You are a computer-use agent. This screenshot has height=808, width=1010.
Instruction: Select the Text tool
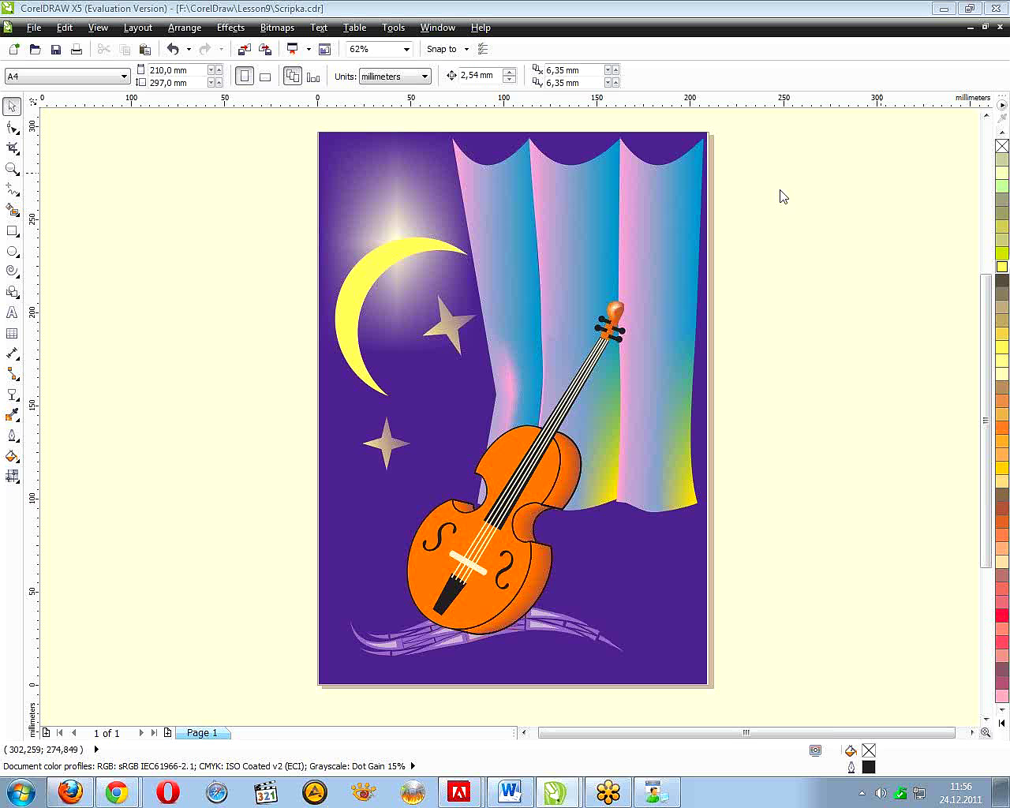coord(12,312)
